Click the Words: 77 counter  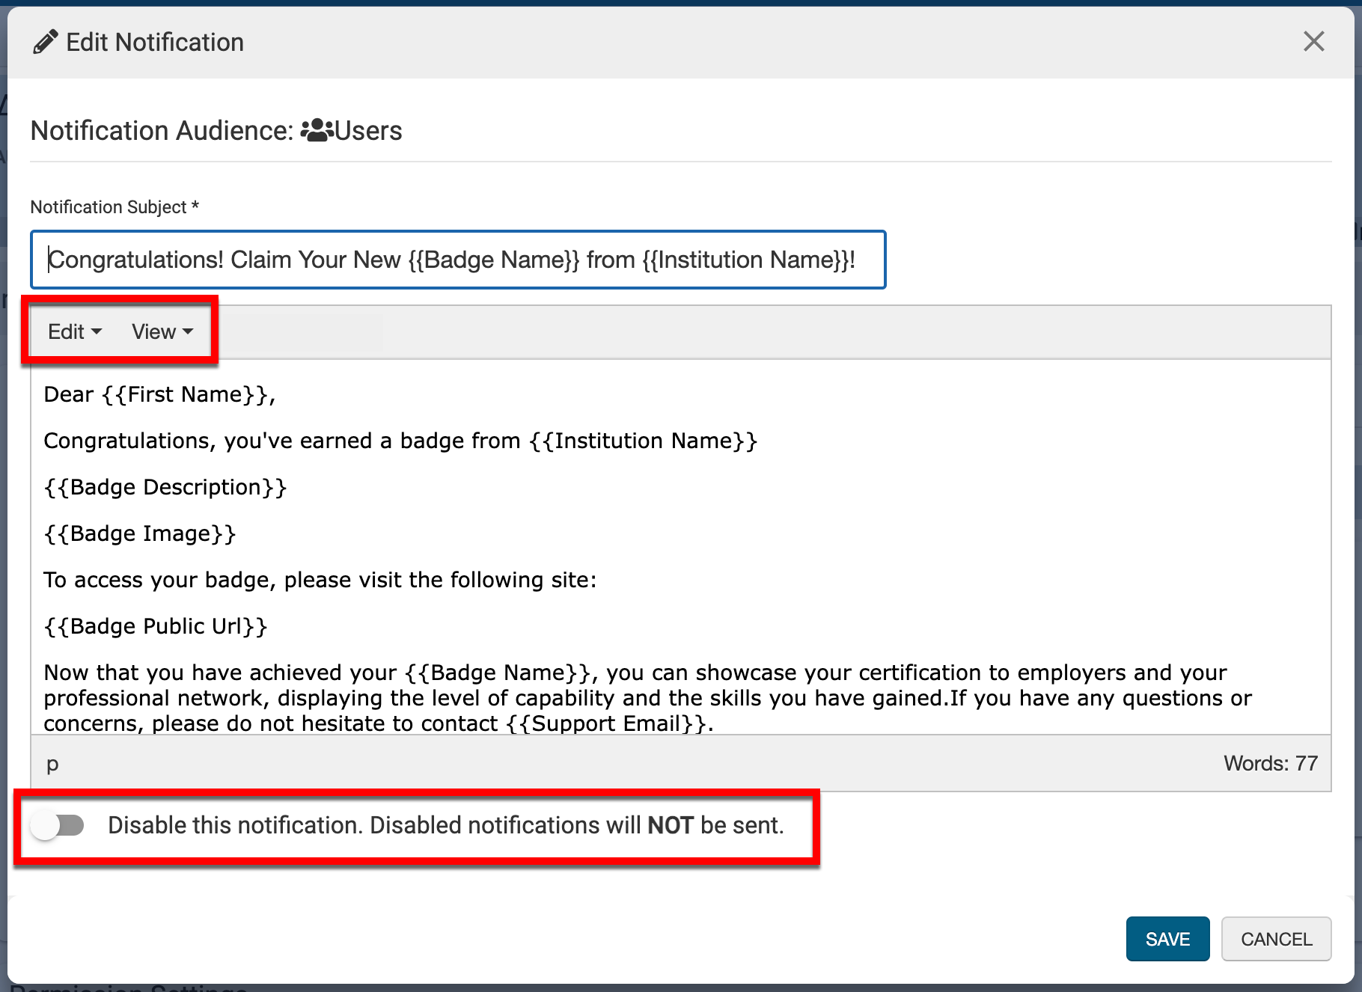point(1270,763)
